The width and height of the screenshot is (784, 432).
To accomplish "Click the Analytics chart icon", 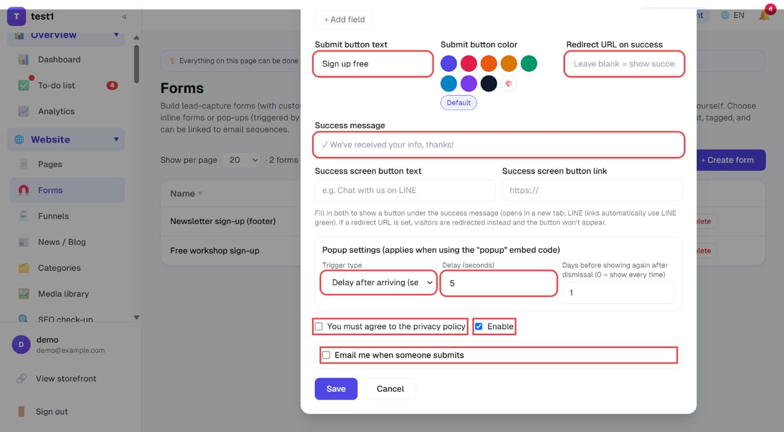I will [24, 111].
